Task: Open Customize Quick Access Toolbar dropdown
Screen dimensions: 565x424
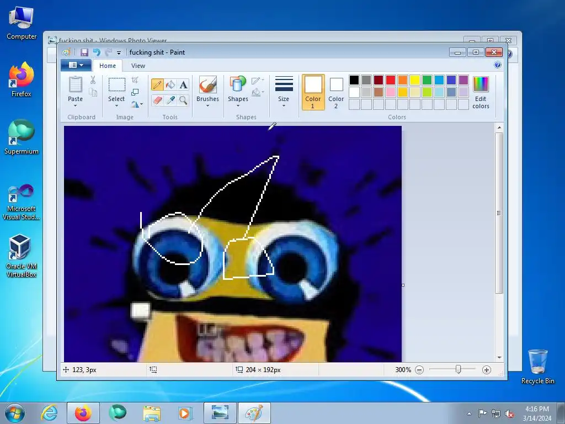Action: [x=119, y=52]
